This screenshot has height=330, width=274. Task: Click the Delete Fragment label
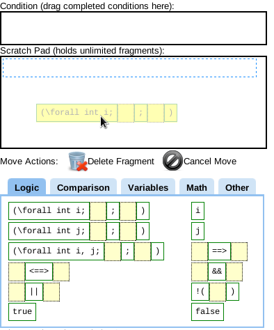tap(121, 162)
